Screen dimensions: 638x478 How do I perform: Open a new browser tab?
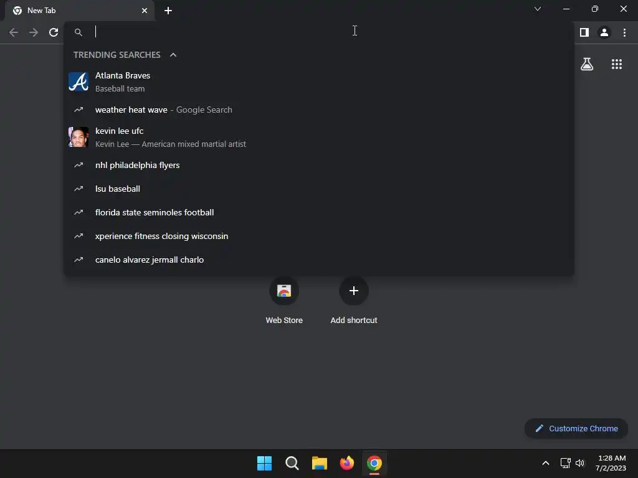point(168,11)
